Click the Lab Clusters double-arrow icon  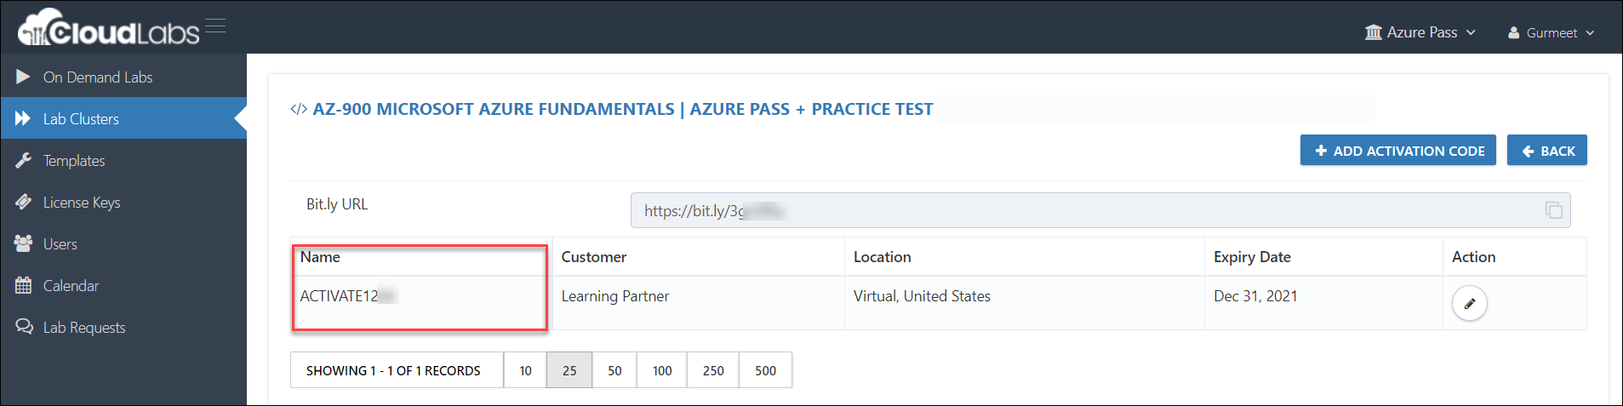click(23, 118)
